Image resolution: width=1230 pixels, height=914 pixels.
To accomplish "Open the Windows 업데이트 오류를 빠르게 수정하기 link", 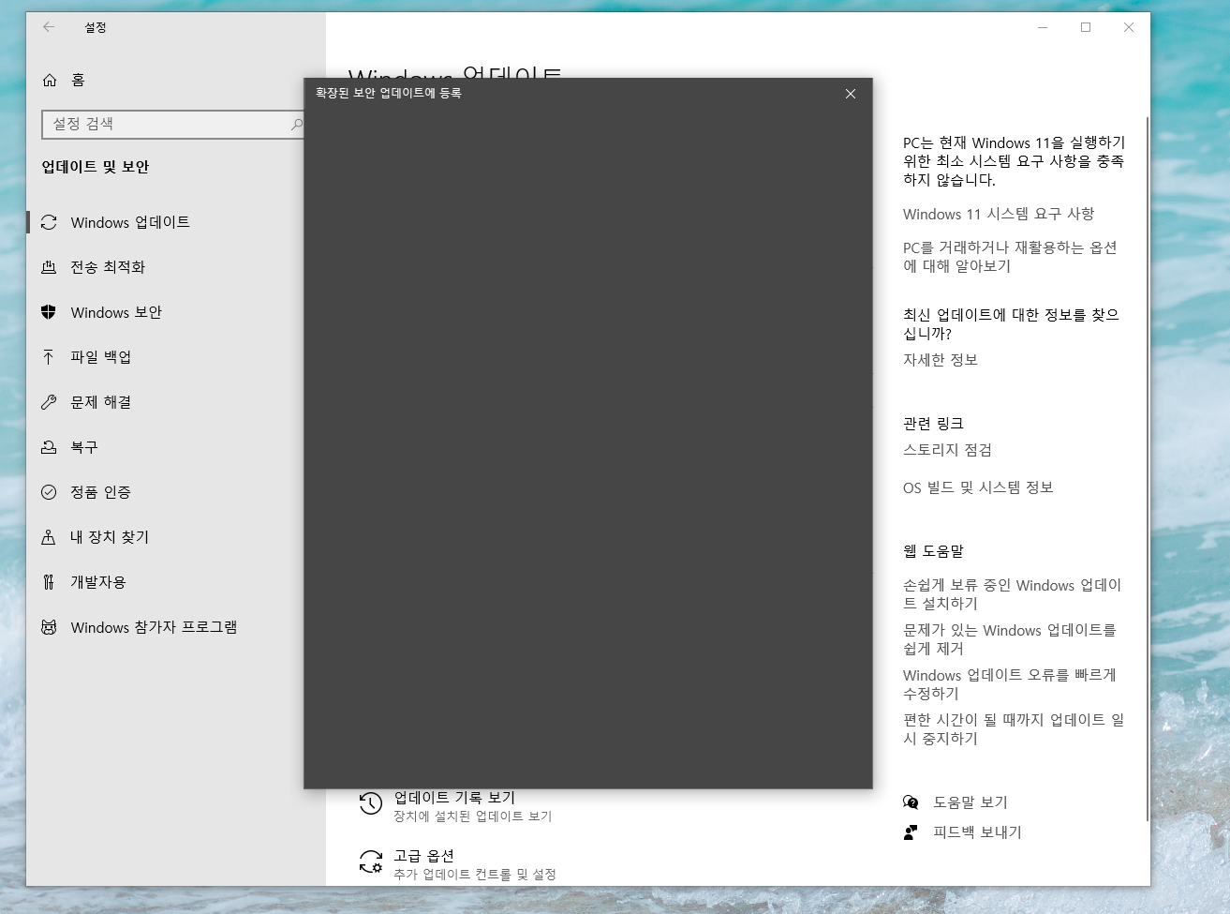I will 1010,684.
